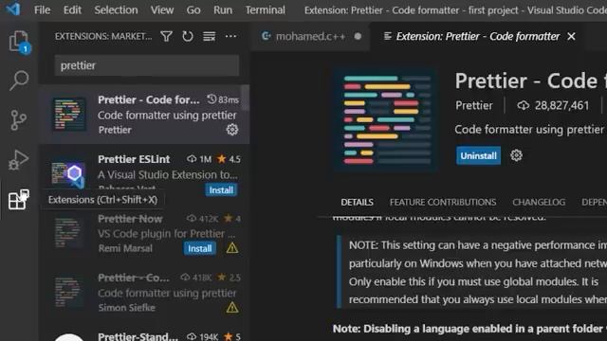Select Simon Siefke's Prettier extension entry
The image size is (607, 341).
pos(144,293)
